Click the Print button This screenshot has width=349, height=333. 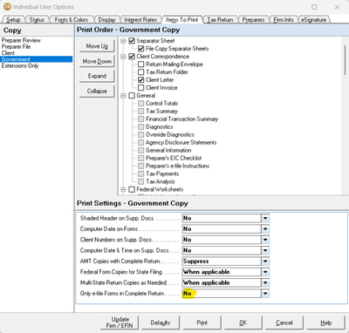(202, 323)
